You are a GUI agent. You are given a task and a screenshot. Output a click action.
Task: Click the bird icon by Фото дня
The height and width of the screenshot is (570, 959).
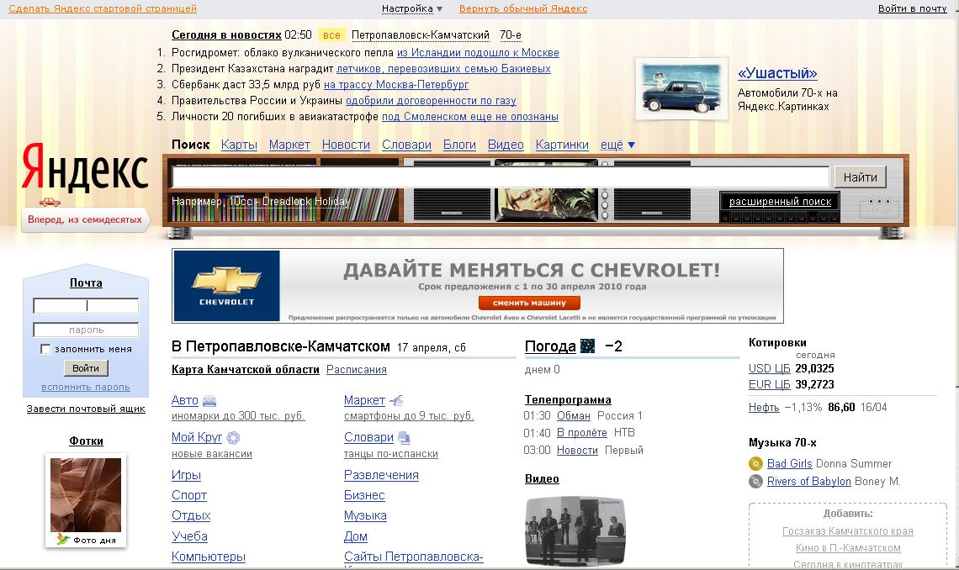[x=63, y=540]
